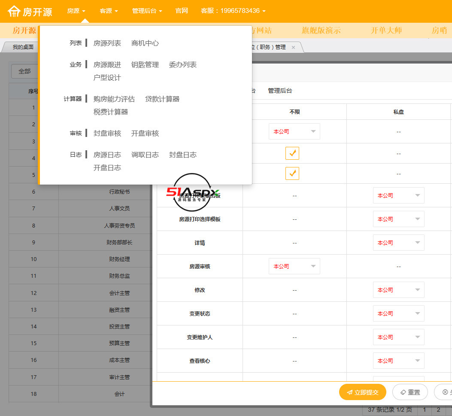Select the 投资主管 row

pos(80,327)
